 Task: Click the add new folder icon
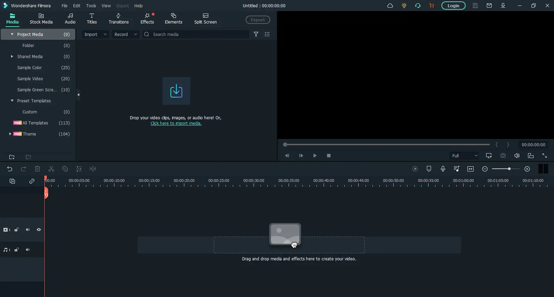point(12,157)
